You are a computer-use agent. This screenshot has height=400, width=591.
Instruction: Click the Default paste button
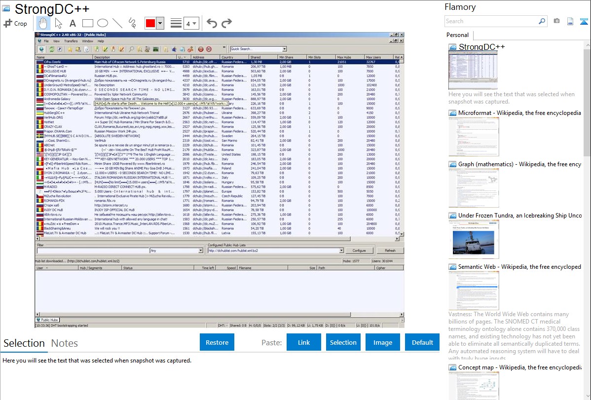click(422, 342)
